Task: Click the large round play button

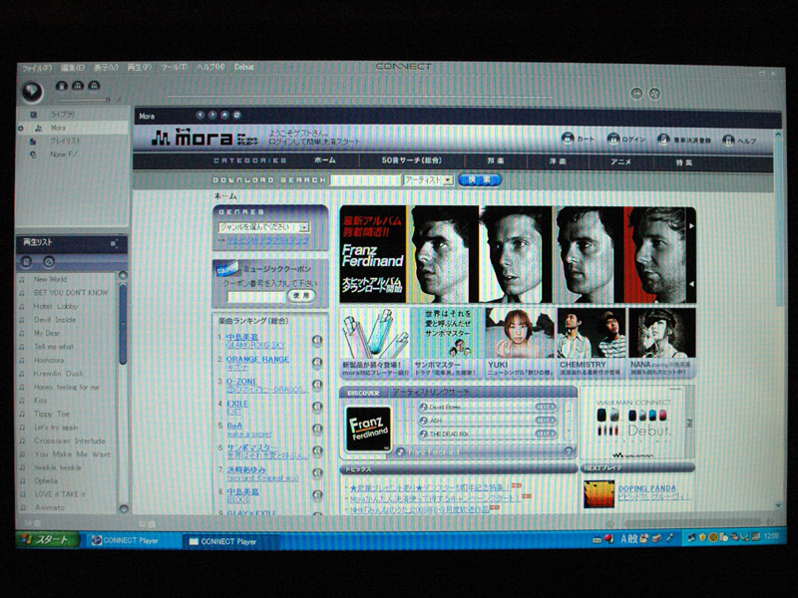Action: 33,92
